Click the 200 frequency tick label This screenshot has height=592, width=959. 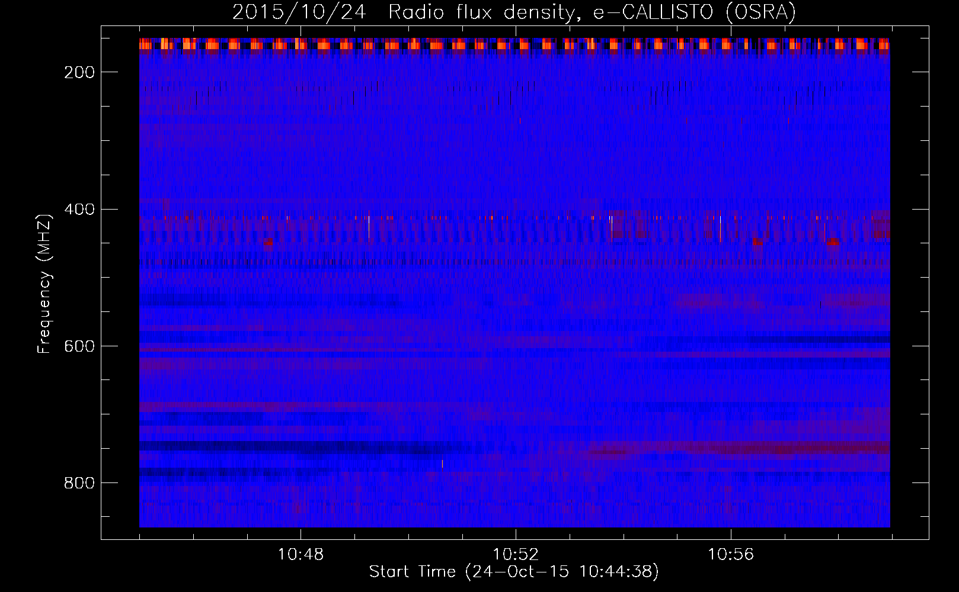coord(79,72)
